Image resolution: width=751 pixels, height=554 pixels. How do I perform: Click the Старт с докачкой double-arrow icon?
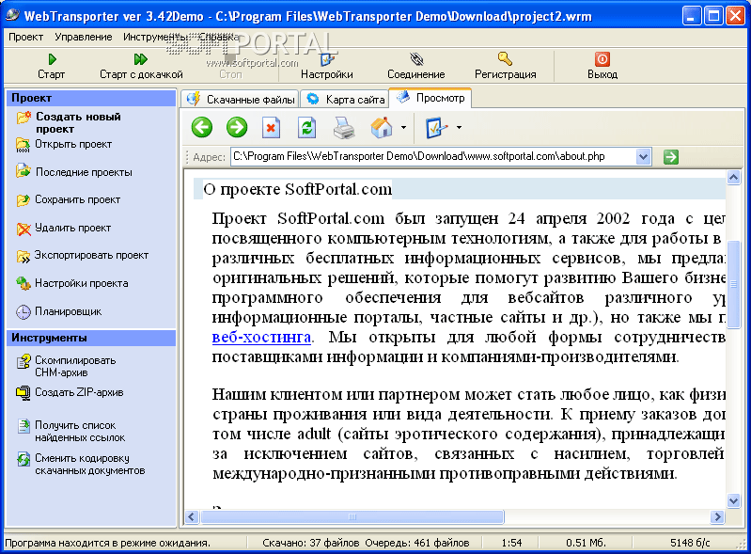click(141, 59)
